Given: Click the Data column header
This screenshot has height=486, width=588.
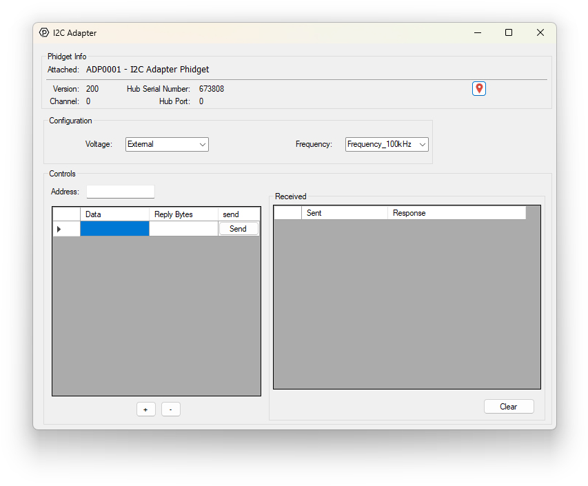Looking at the screenshot, I should pyautogui.click(x=114, y=214).
